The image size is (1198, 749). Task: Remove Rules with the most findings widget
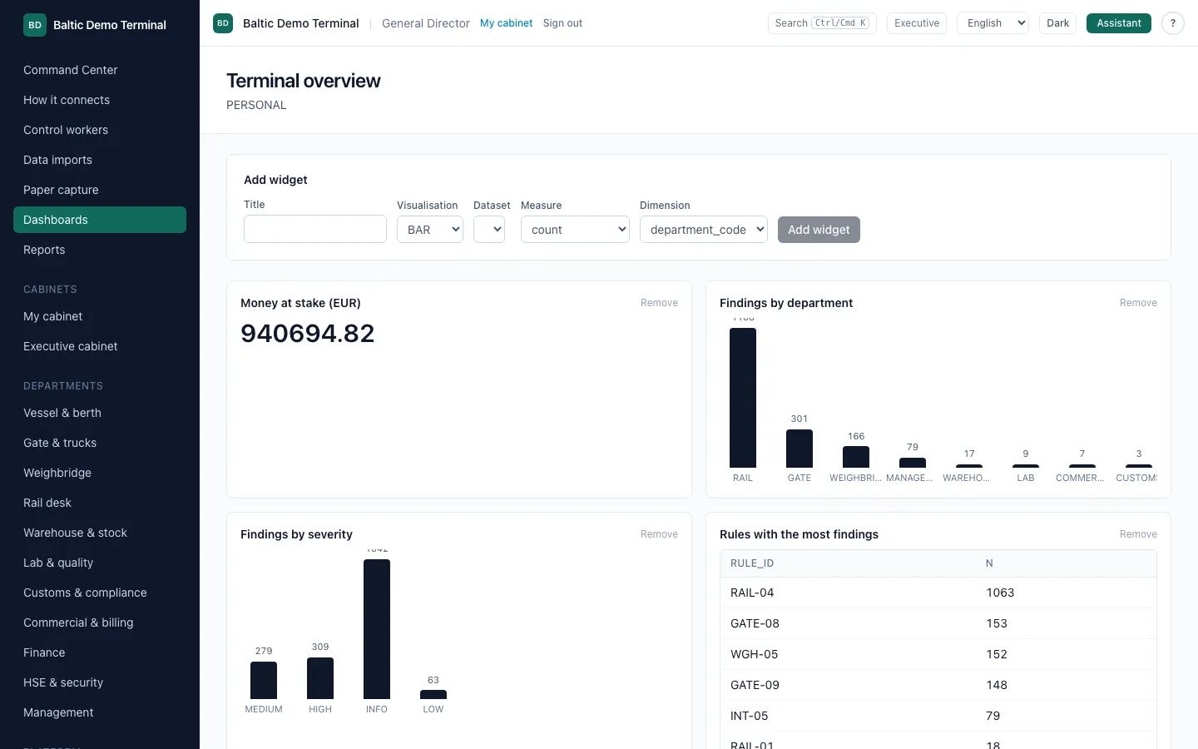click(x=1138, y=534)
